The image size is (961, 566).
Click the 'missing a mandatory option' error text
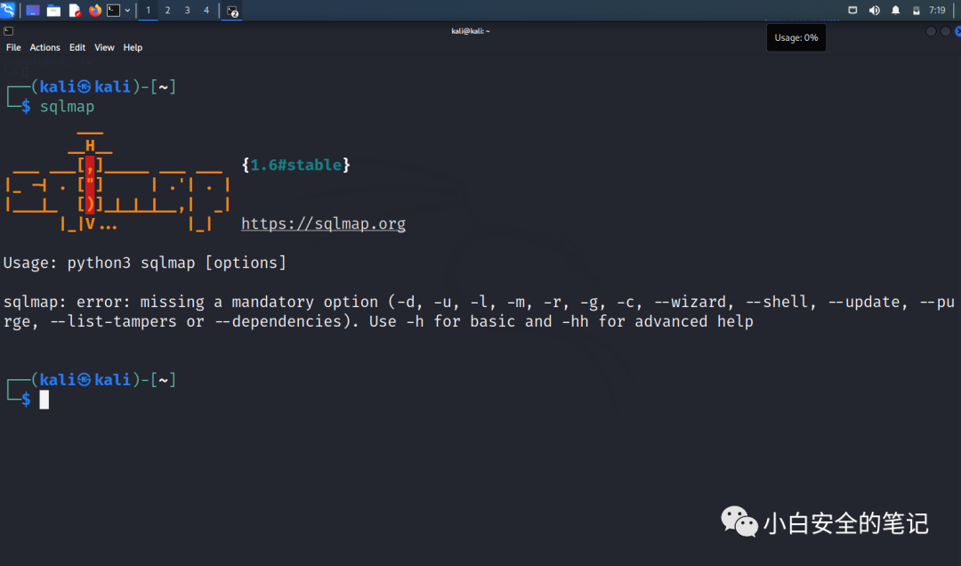[x=259, y=303]
